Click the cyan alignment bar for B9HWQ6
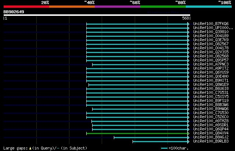 [140, 109]
